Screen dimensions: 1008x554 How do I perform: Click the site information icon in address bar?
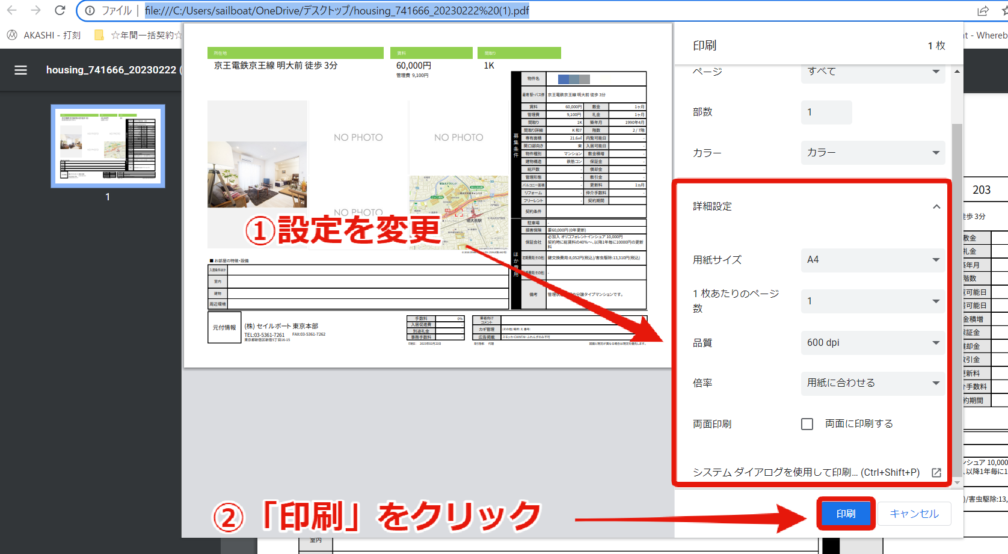tap(90, 11)
